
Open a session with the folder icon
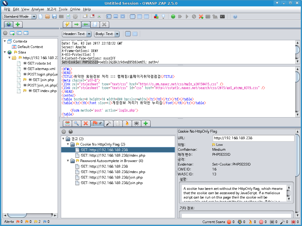pyautogui.click(x=47, y=16)
